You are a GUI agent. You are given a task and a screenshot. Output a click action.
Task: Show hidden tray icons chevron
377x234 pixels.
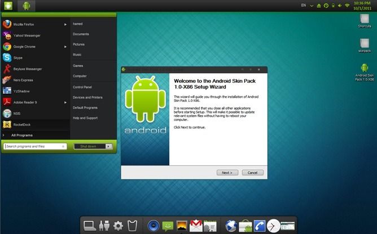312,6
